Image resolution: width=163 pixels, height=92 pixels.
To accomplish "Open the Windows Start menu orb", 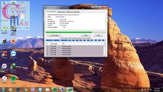I will [3, 90].
